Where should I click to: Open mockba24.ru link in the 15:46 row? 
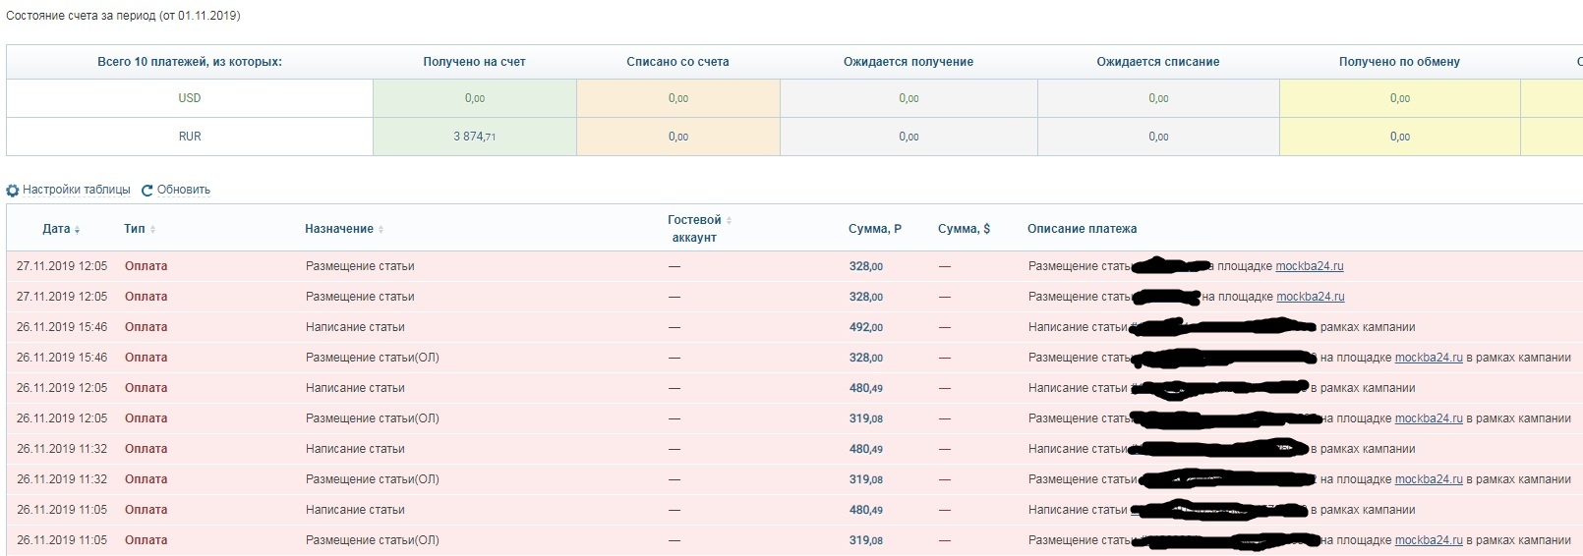(x=1429, y=358)
